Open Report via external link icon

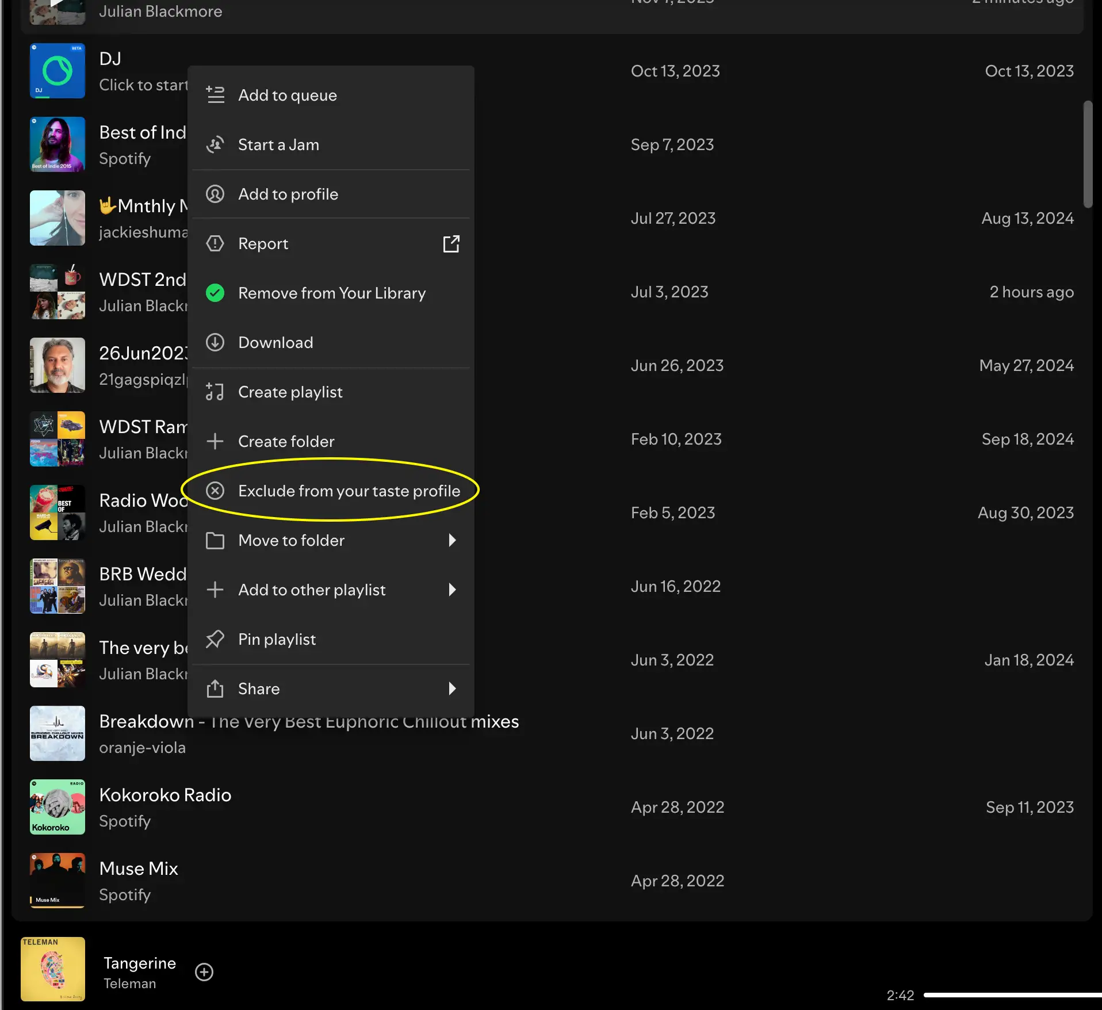point(451,243)
